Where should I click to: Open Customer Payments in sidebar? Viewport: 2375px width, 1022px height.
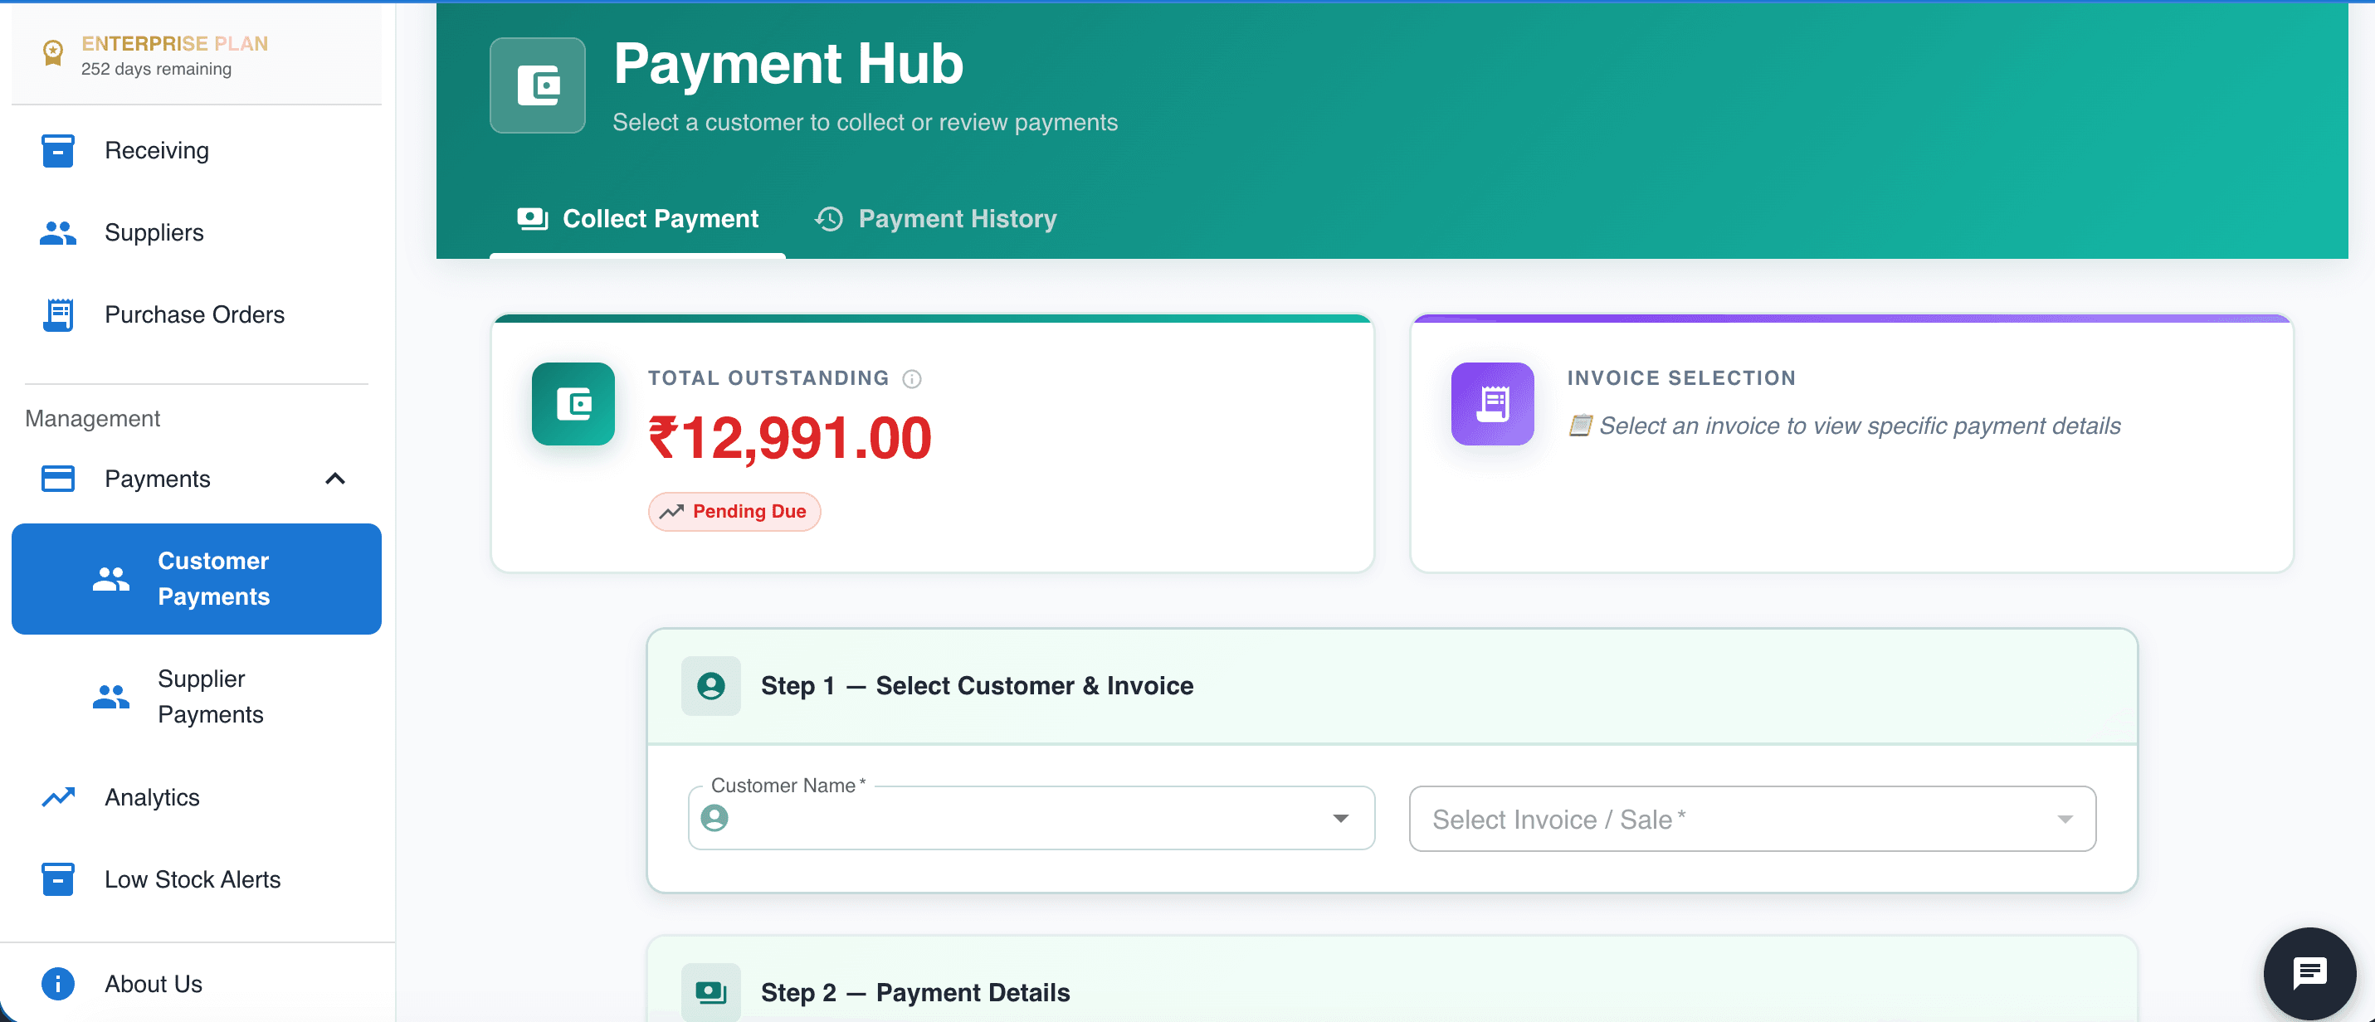coord(197,579)
